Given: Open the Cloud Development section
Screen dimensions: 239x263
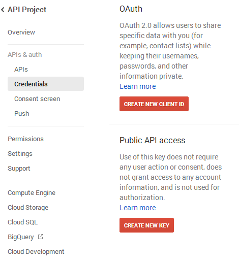Looking at the screenshot, I should 36,252.
